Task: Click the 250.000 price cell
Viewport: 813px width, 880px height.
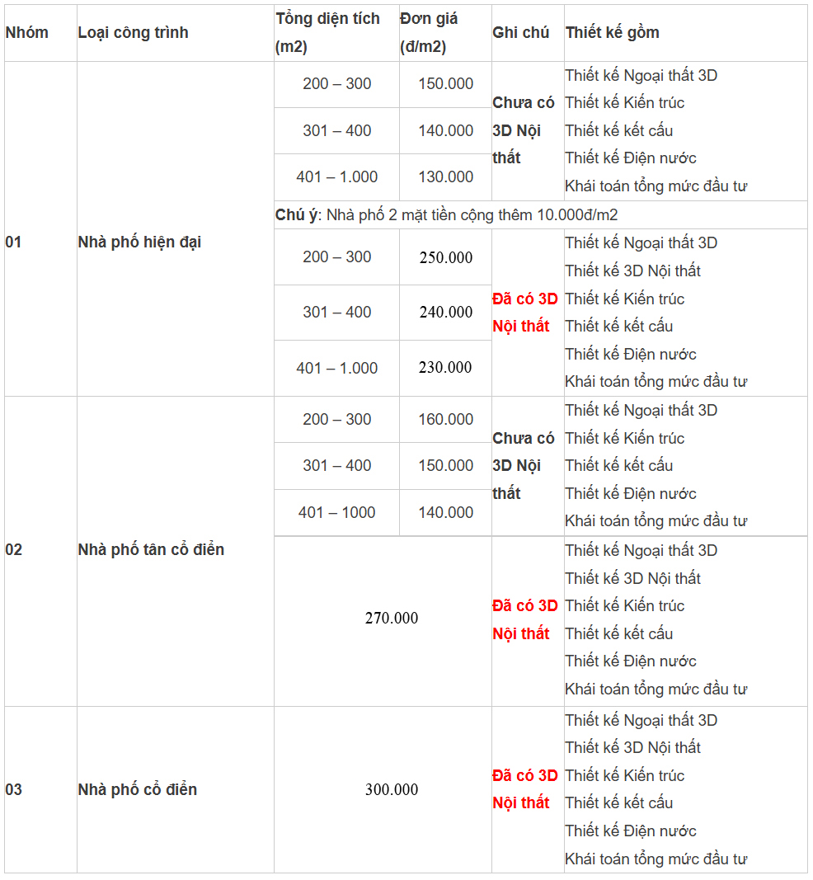Action: (445, 258)
